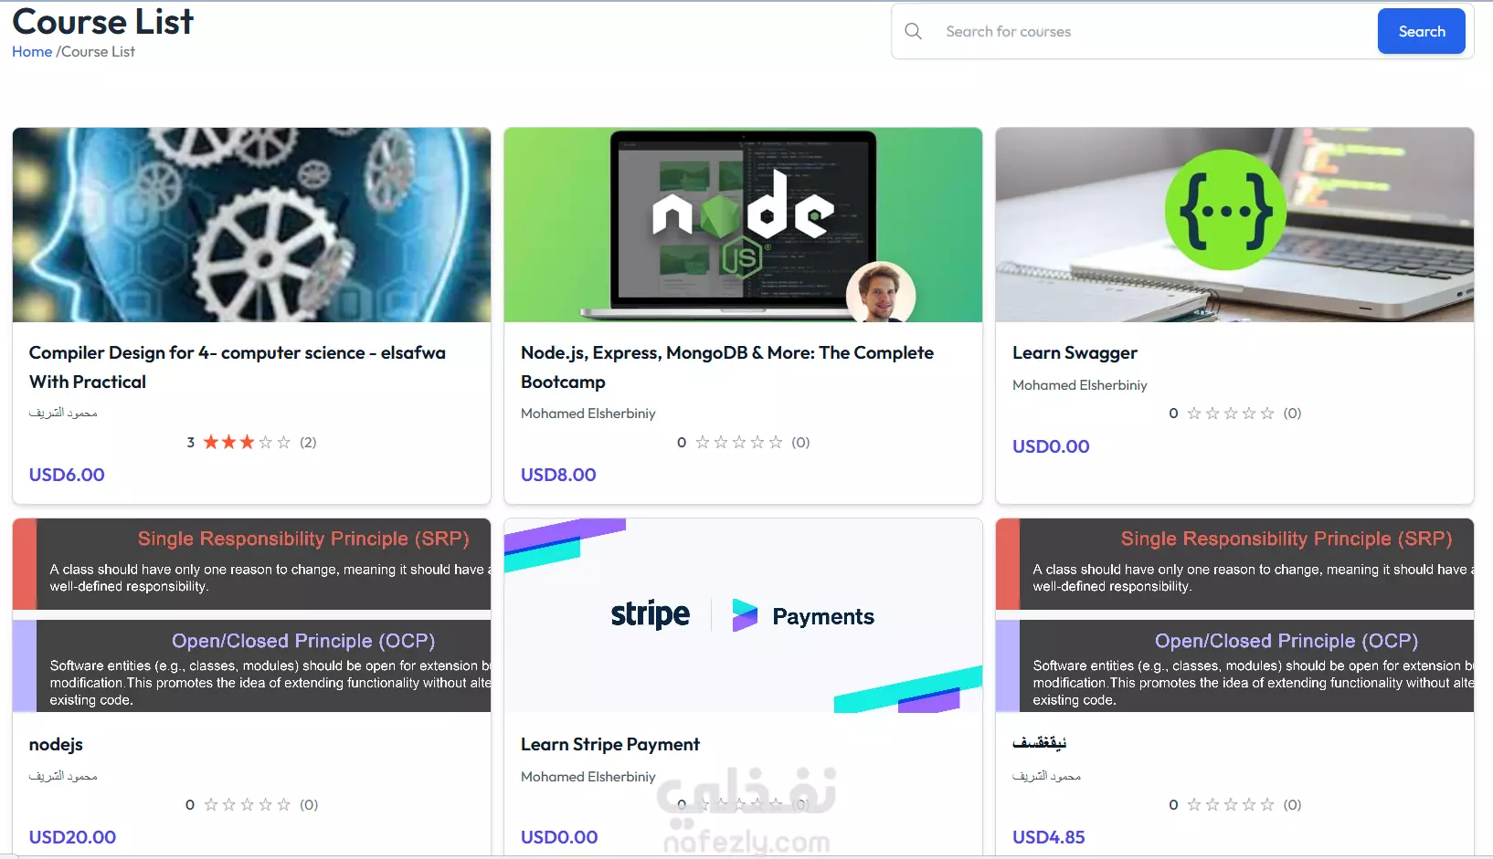
Task: Go to Home breadcrumb link
Action: point(32,52)
